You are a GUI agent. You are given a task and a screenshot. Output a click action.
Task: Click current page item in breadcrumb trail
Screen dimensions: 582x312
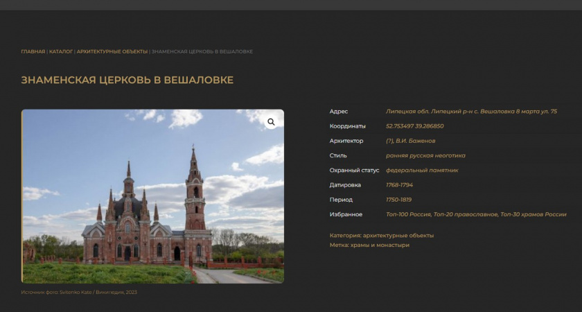202,52
